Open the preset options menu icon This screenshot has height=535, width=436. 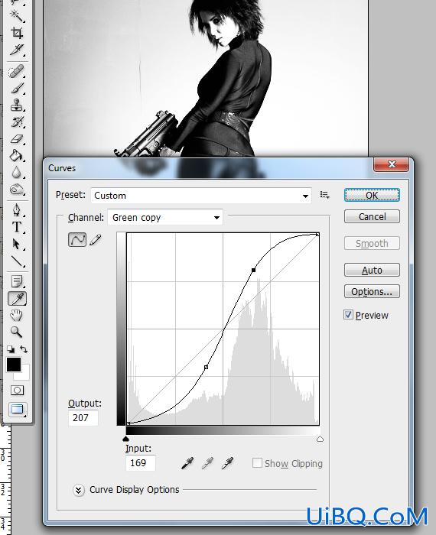click(324, 195)
